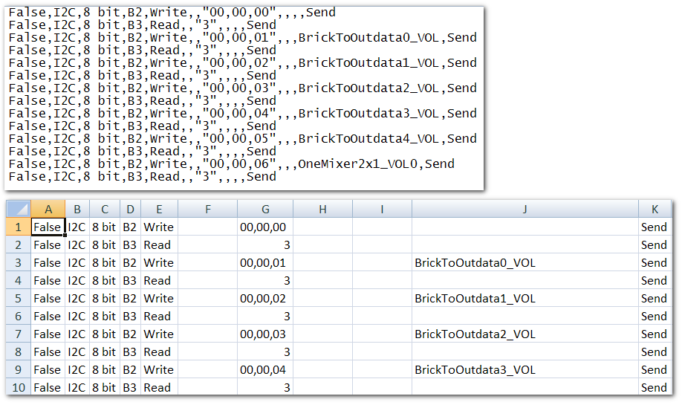Select the column F header

coord(207,210)
